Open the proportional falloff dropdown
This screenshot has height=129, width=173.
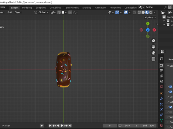(x=75, y=13)
